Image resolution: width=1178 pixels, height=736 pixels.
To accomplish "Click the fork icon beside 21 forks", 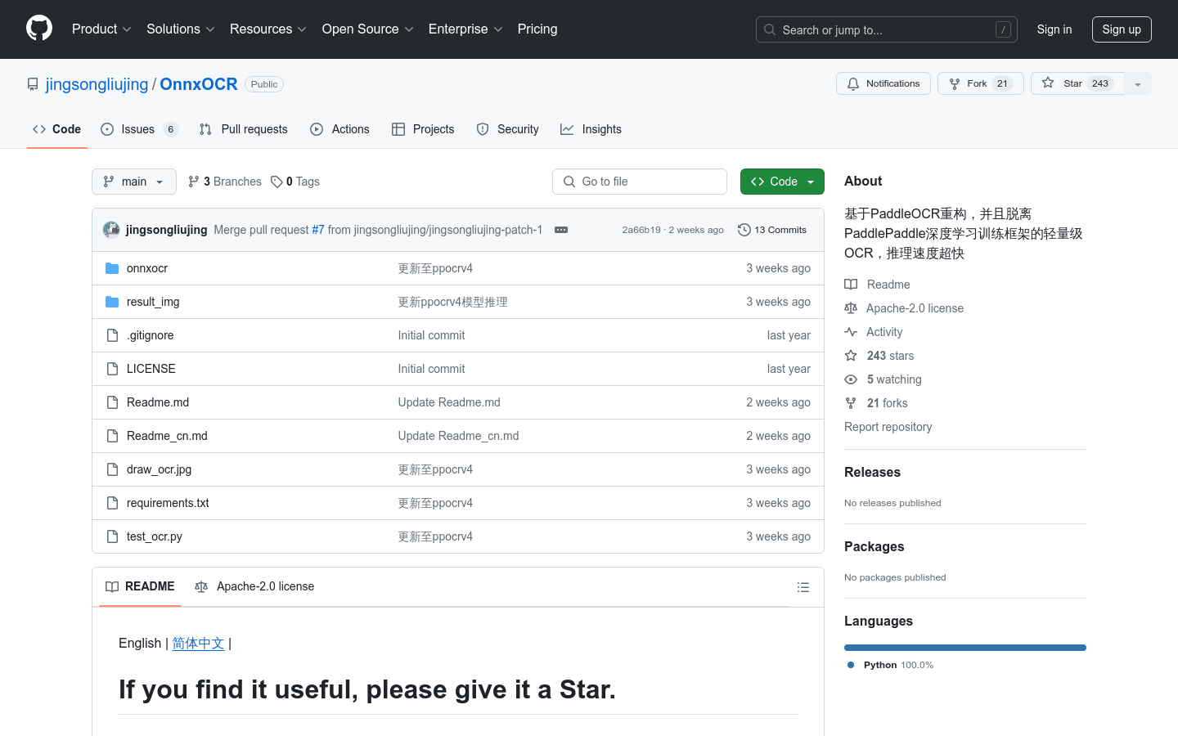I will click(x=851, y=403).
